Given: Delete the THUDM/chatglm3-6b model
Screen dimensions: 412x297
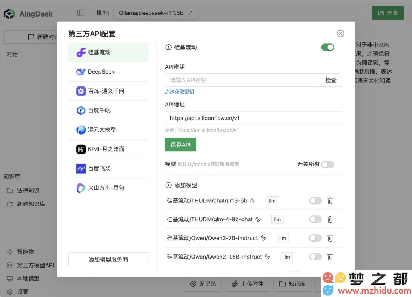Looking at the screenshot, I should tap(330, 201).
